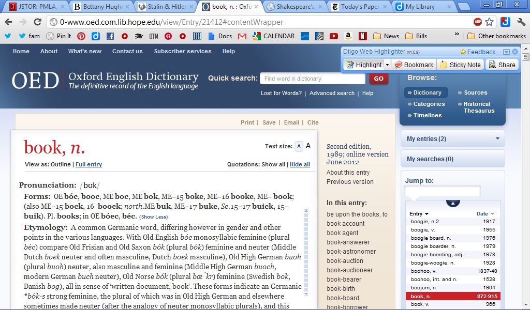Open 'What's new' in OED top menu
Viewport: 530px width, 310px height.
click(x=85, y=51)
